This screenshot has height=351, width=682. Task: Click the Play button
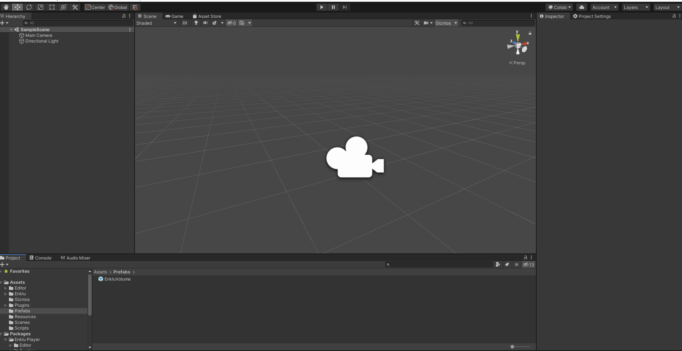click(x=321, y=7)
